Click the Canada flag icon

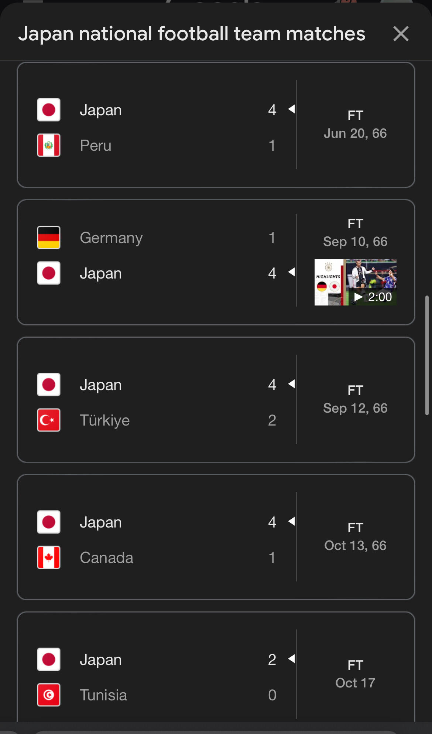[x=49, y=557]
